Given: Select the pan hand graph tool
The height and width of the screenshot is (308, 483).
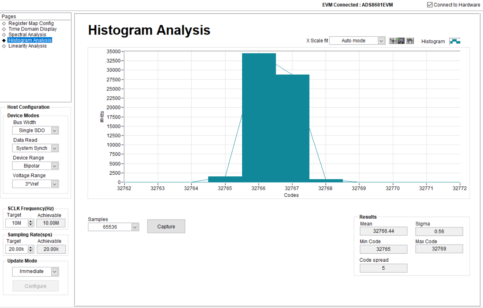Looking at the screenshot, I should [x=410, y=41].
